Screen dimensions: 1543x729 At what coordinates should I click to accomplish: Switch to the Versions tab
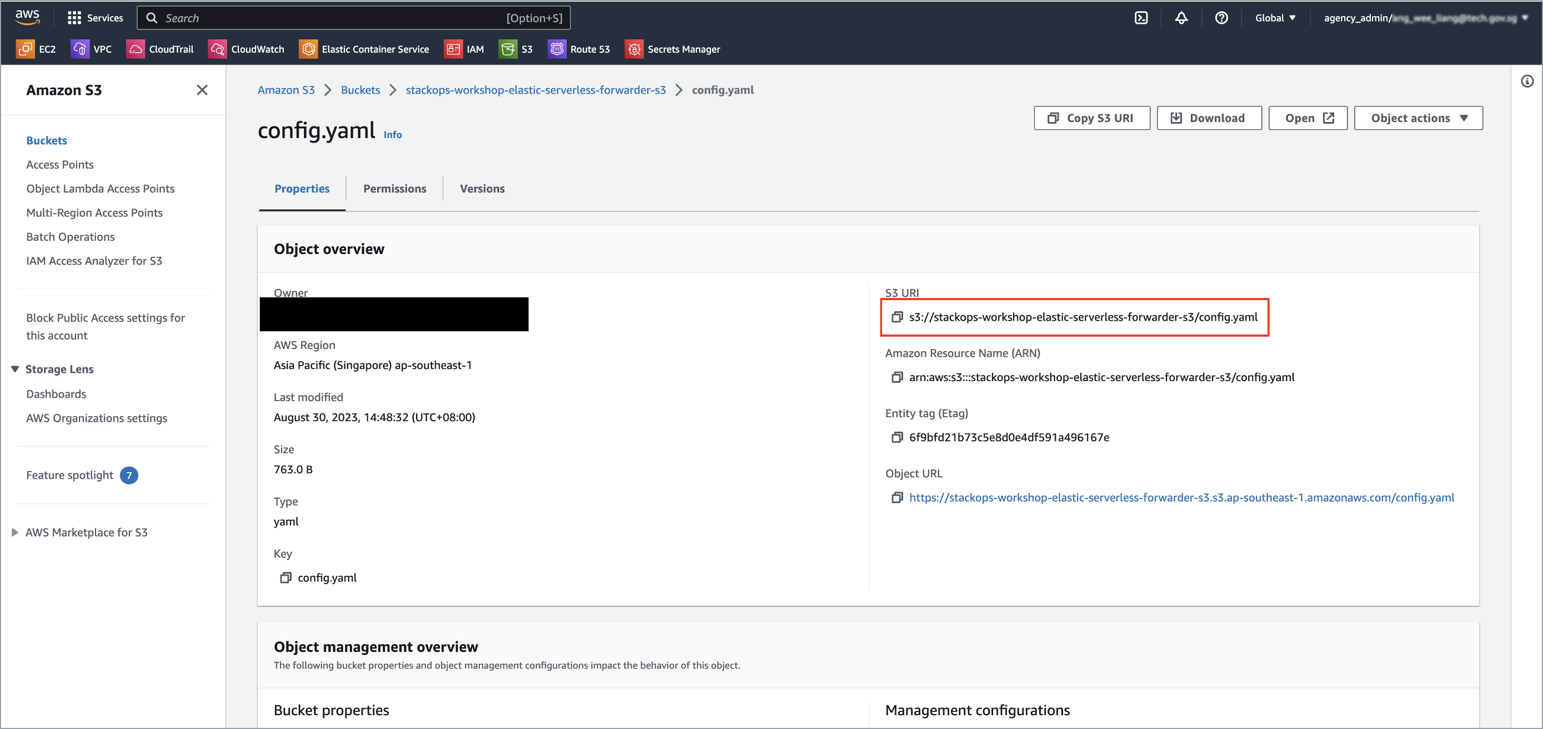coord(482,188)
